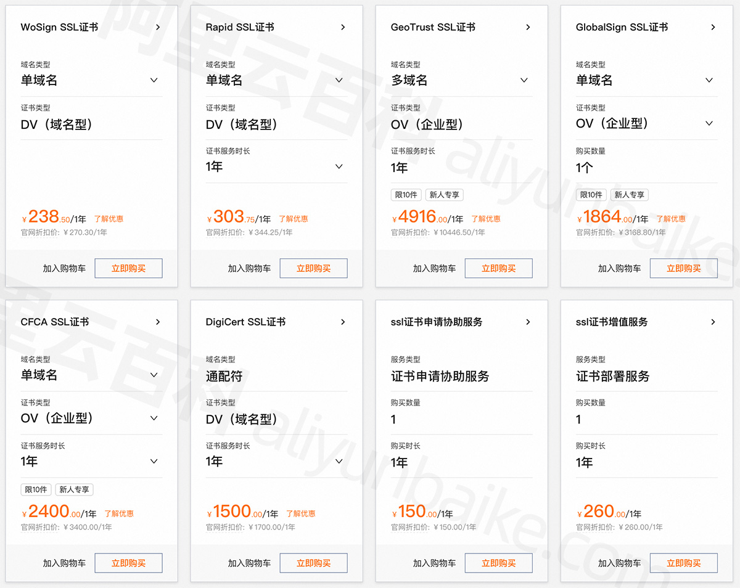Click 新人专享 tag on GeoTrust card

coord(445,195)
